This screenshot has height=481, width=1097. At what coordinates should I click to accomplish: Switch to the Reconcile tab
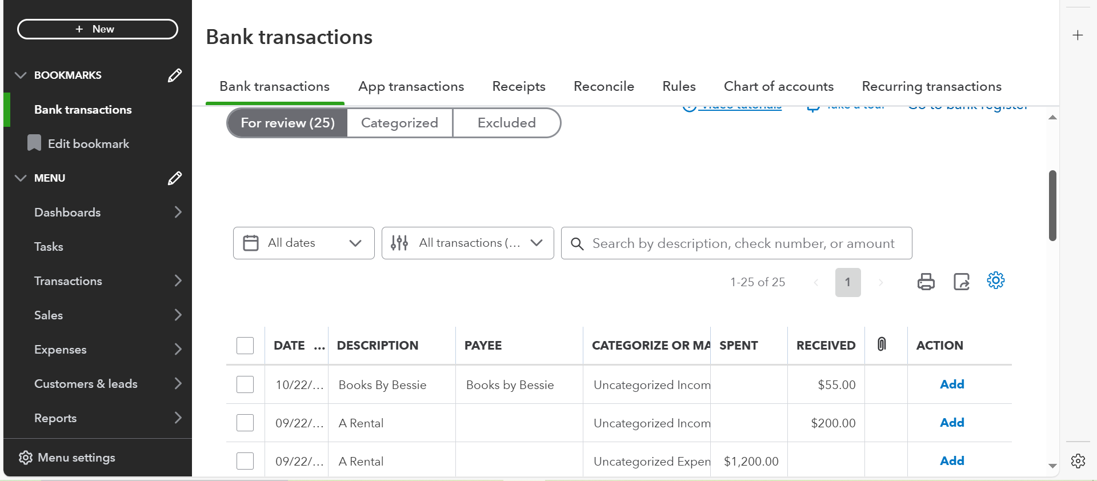coord(603,86)
